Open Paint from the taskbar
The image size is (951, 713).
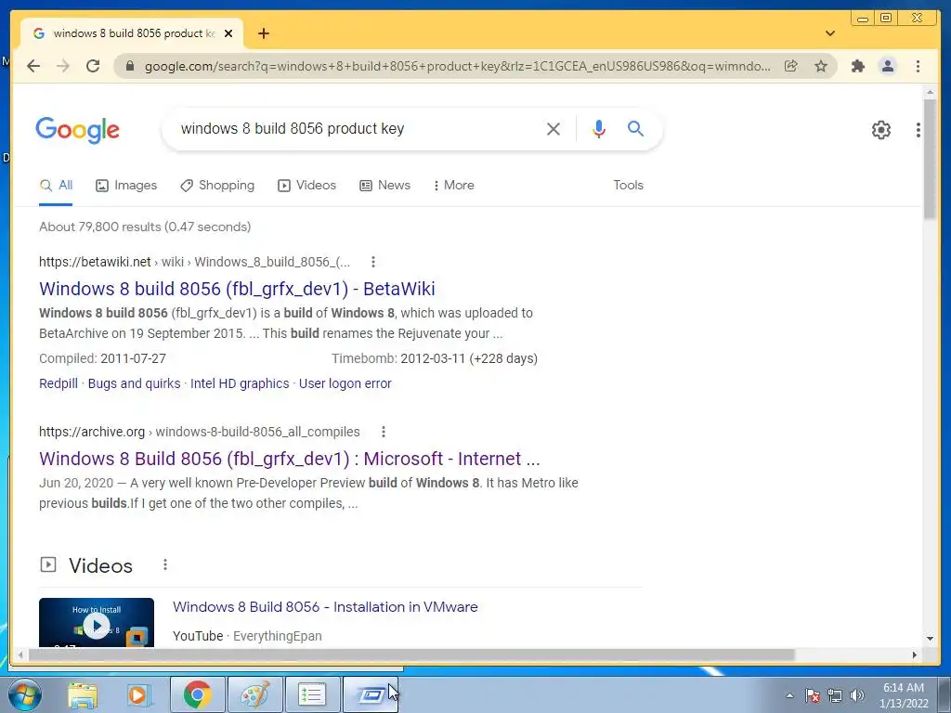click(254, 694)
